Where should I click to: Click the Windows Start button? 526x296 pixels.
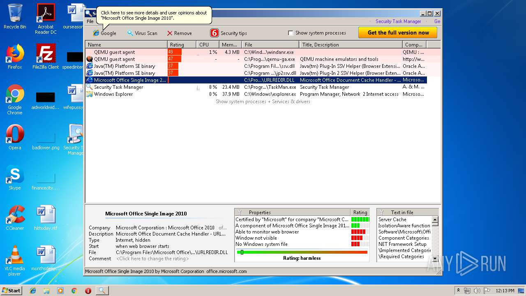tap(11, 290)
